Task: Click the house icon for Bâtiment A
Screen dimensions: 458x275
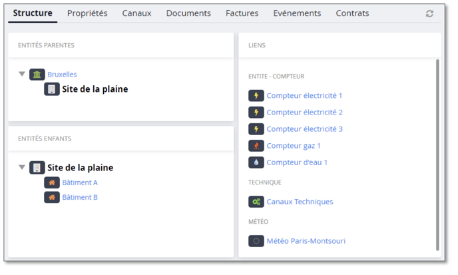Action: (x=52, y=182)
